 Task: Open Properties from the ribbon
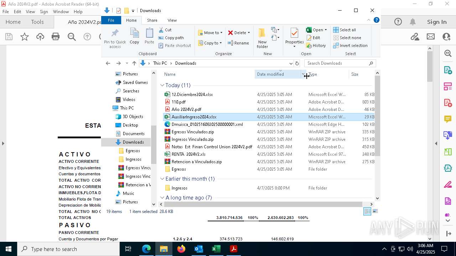click(x=294, y=38)
